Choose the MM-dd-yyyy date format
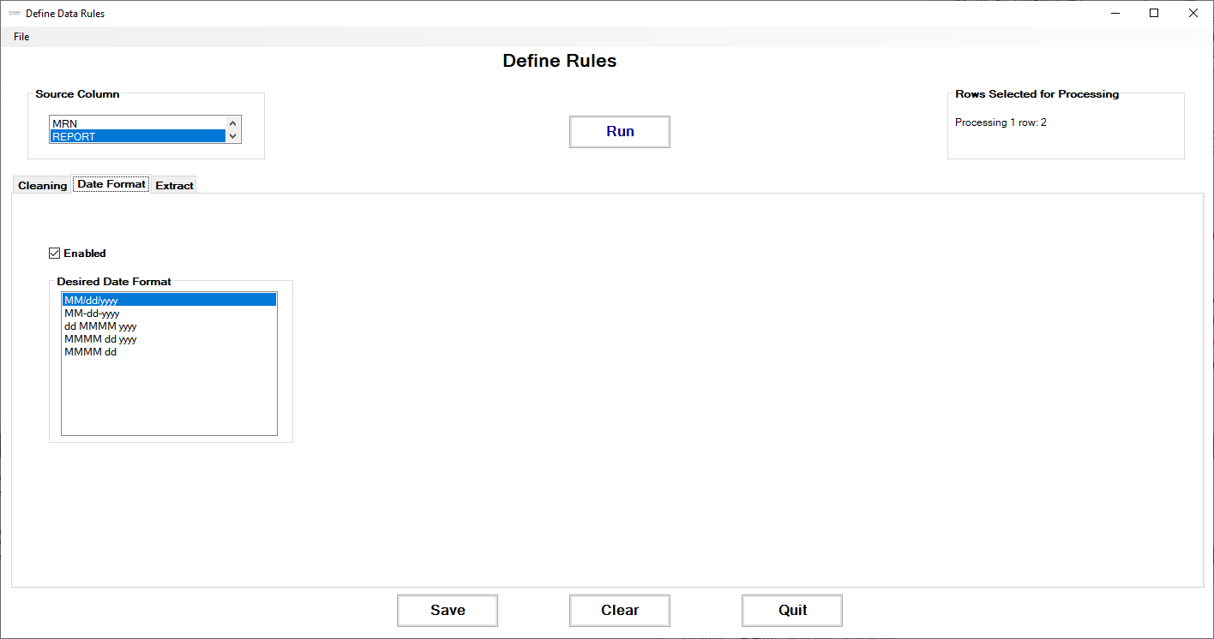This screenshot has height=639, width=1214. point(169,314)
